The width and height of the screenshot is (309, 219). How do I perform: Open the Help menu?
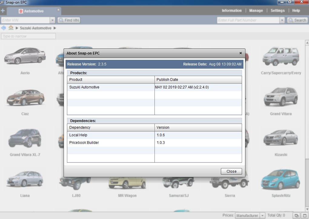[x=296, y=11]
